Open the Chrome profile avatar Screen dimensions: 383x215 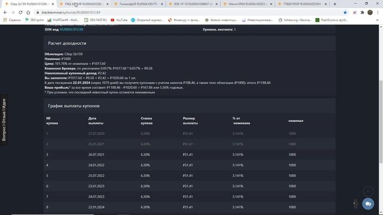point(370,13)
